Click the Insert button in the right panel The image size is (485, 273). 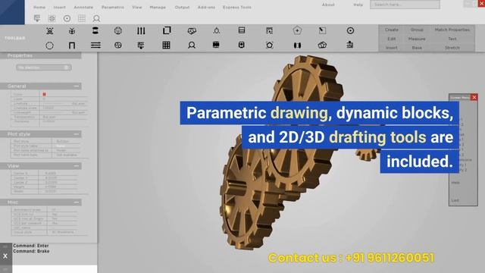392,48
